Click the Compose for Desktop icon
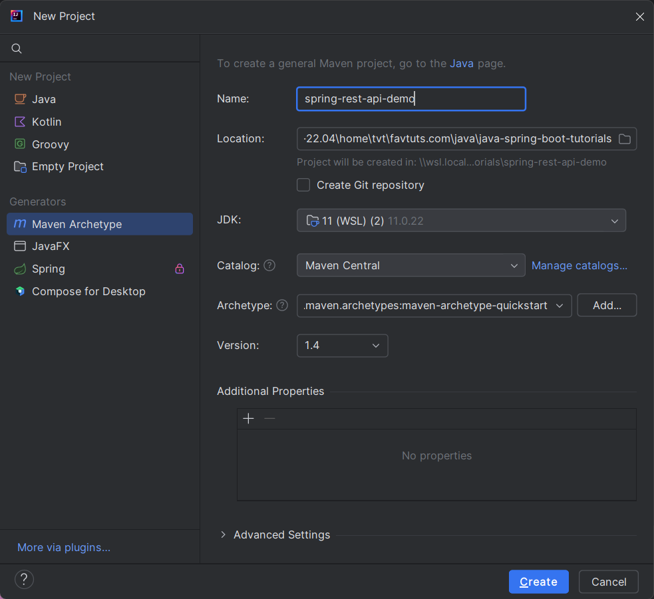The image size is (654, 599). (20, 291)
